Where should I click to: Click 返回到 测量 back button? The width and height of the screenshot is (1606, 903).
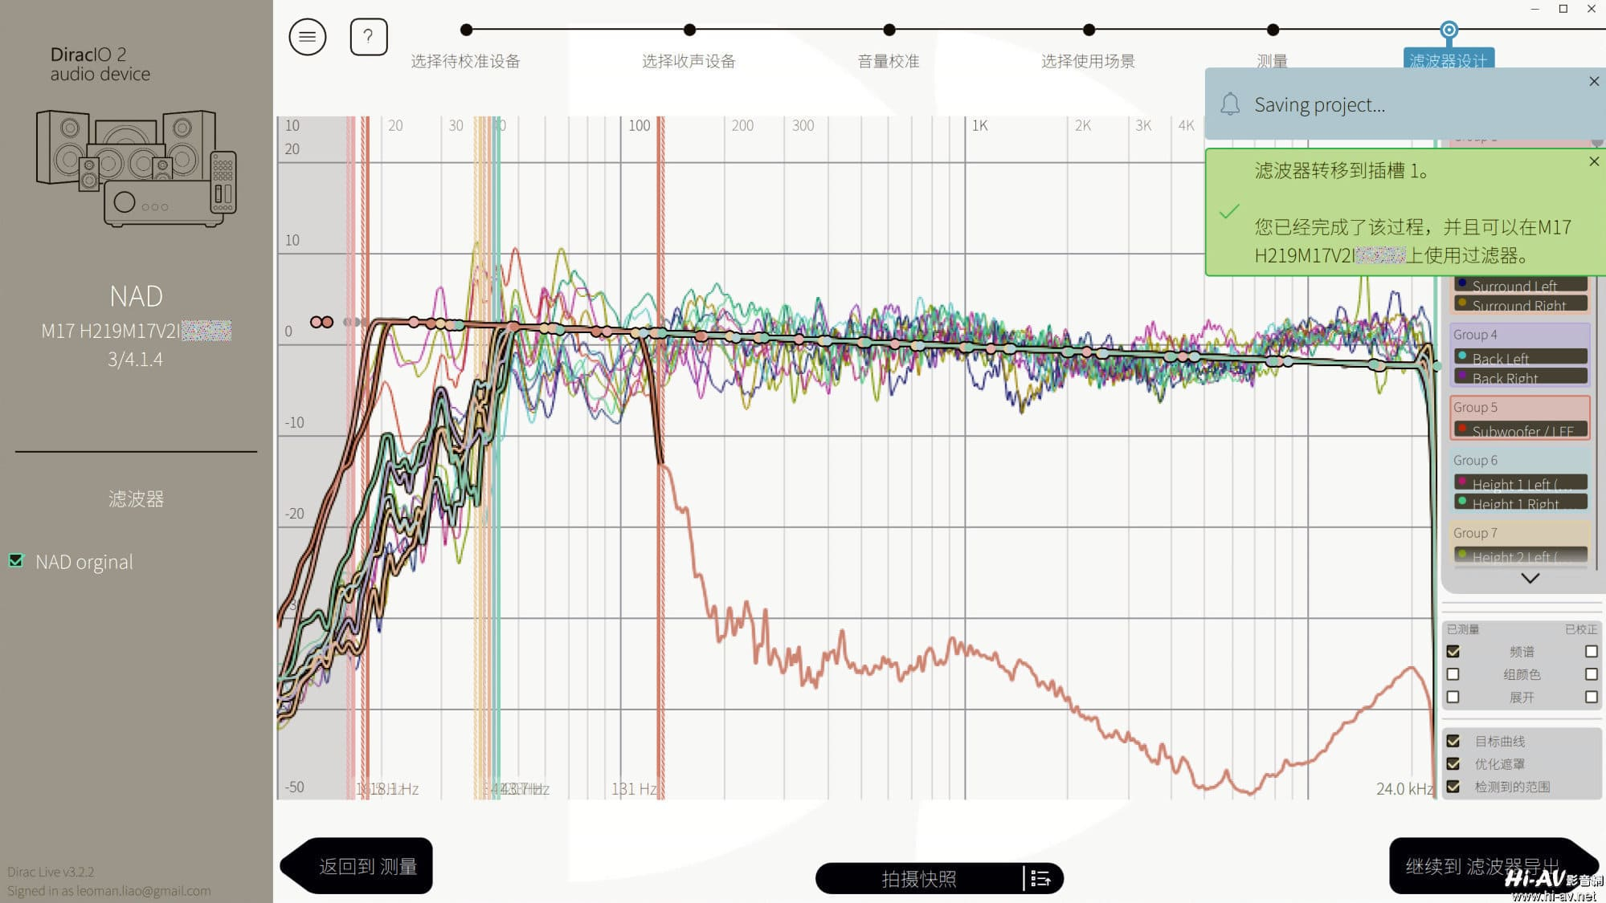(x=357, y=865)
